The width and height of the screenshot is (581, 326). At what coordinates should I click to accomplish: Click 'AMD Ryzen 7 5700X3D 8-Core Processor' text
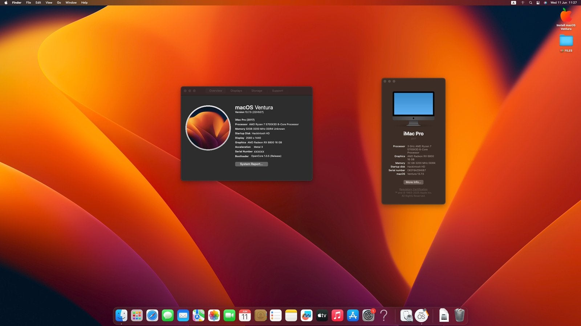[274, 124]
